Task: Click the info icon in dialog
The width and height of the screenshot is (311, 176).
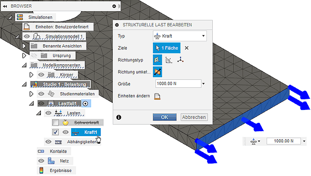Action: [x=119, y=117]
